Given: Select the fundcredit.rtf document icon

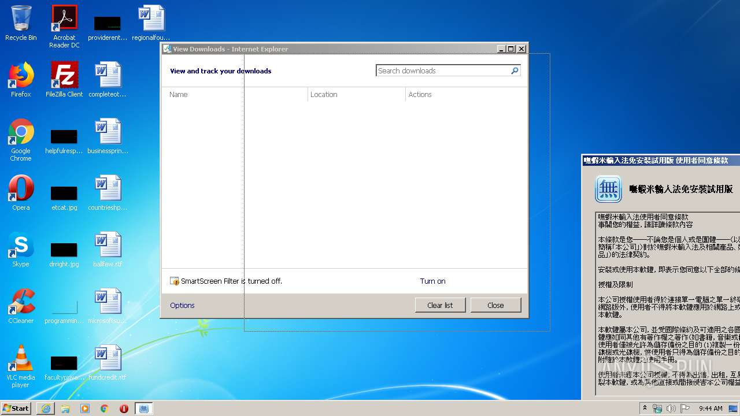Looking at the screenshot, I should tap(108, 363).
